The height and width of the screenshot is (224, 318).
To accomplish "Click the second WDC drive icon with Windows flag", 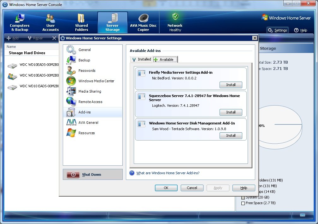I will pyautogui.click(x=12, y=77).
